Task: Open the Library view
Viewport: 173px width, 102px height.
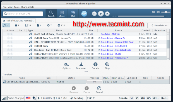Action: [62, 14]
